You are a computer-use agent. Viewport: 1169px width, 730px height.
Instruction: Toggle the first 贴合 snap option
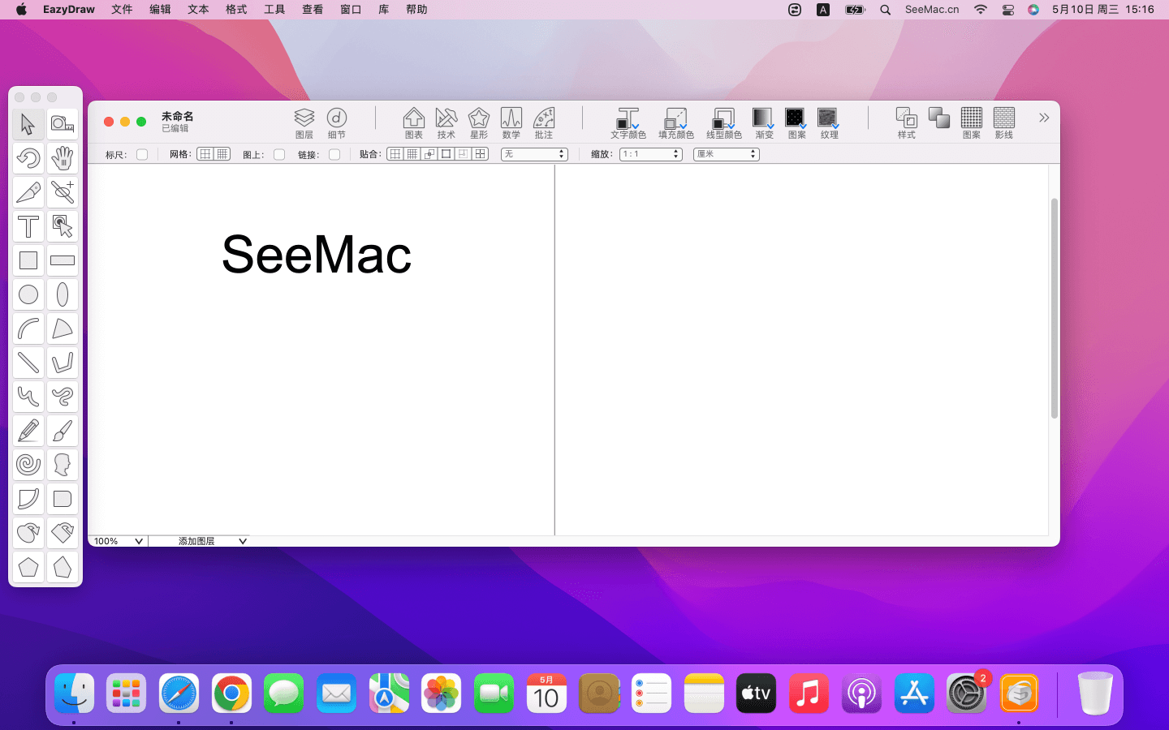[395, 154]
